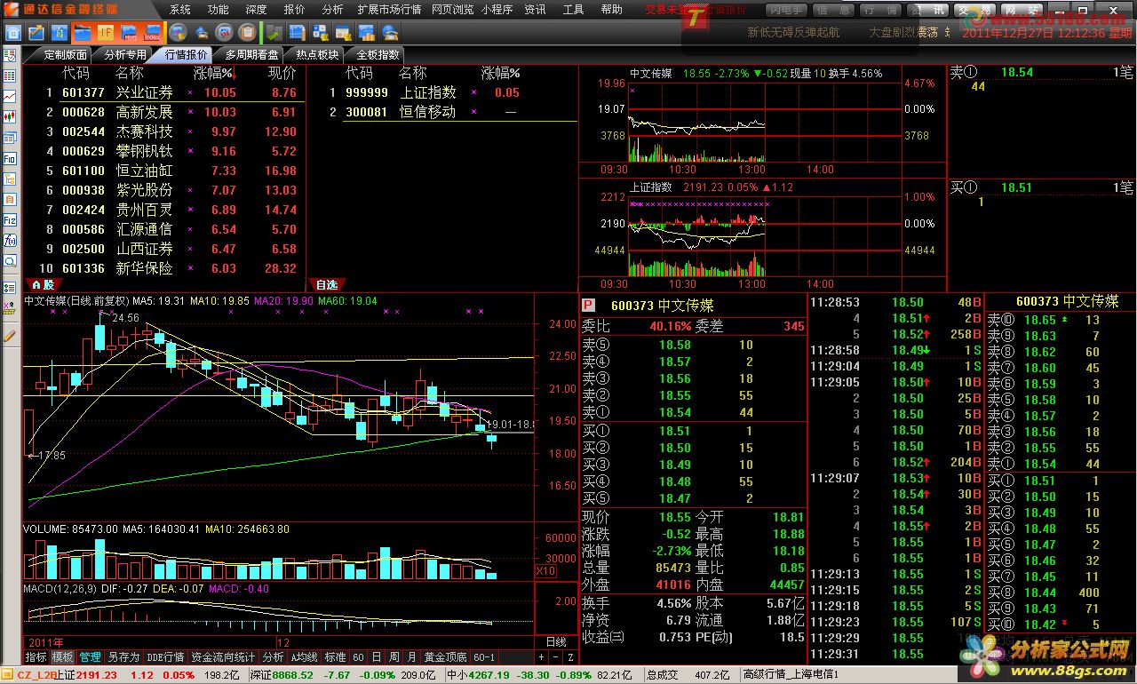1137x684 pixels.
Task: Select the candlestick chart sidebar icon
Action: pos(10,116)
